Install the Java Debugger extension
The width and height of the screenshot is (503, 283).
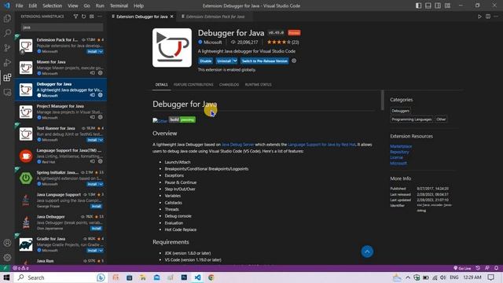[x=96, y=228]
